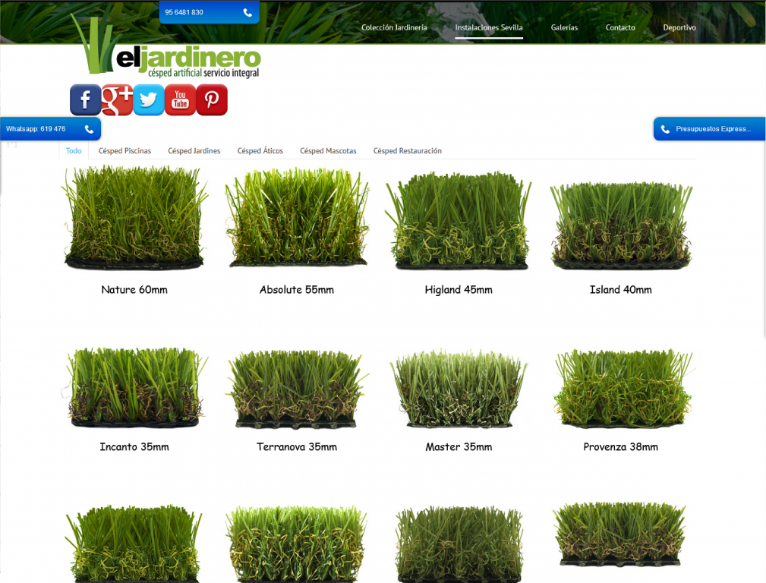Switch to Césped Piscinas tab
This screenshot has height=583, width=766.
(x=125, y=151)
